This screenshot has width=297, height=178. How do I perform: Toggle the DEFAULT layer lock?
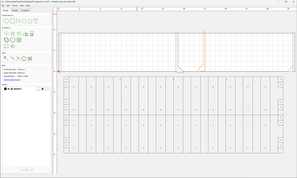(12, 89)
